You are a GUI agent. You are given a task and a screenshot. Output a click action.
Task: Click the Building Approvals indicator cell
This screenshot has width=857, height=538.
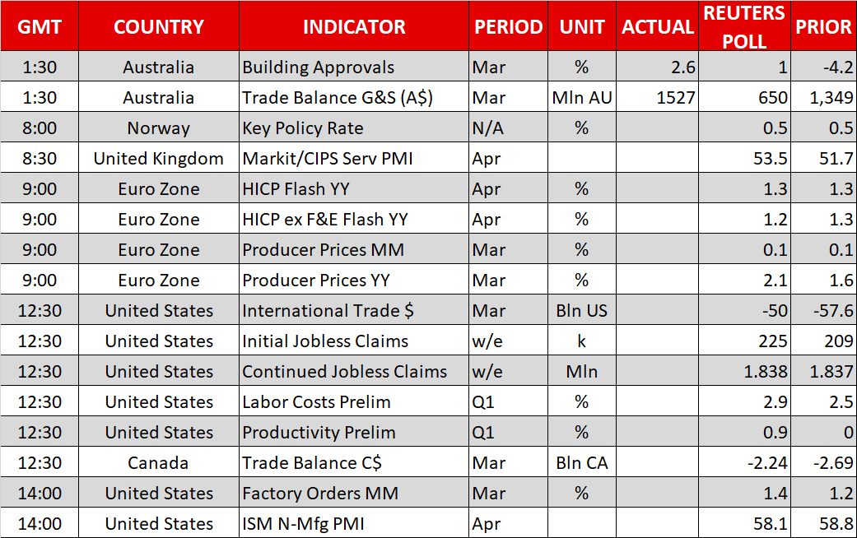[319, 67]
